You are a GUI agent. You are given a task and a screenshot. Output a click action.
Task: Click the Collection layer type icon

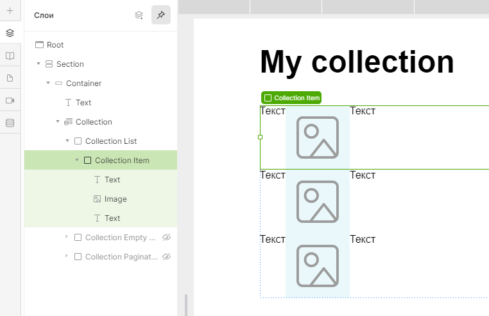coord(68,122)
